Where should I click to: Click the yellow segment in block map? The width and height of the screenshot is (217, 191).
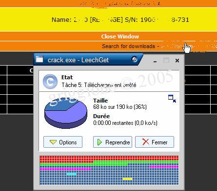(x=127, y=179)
